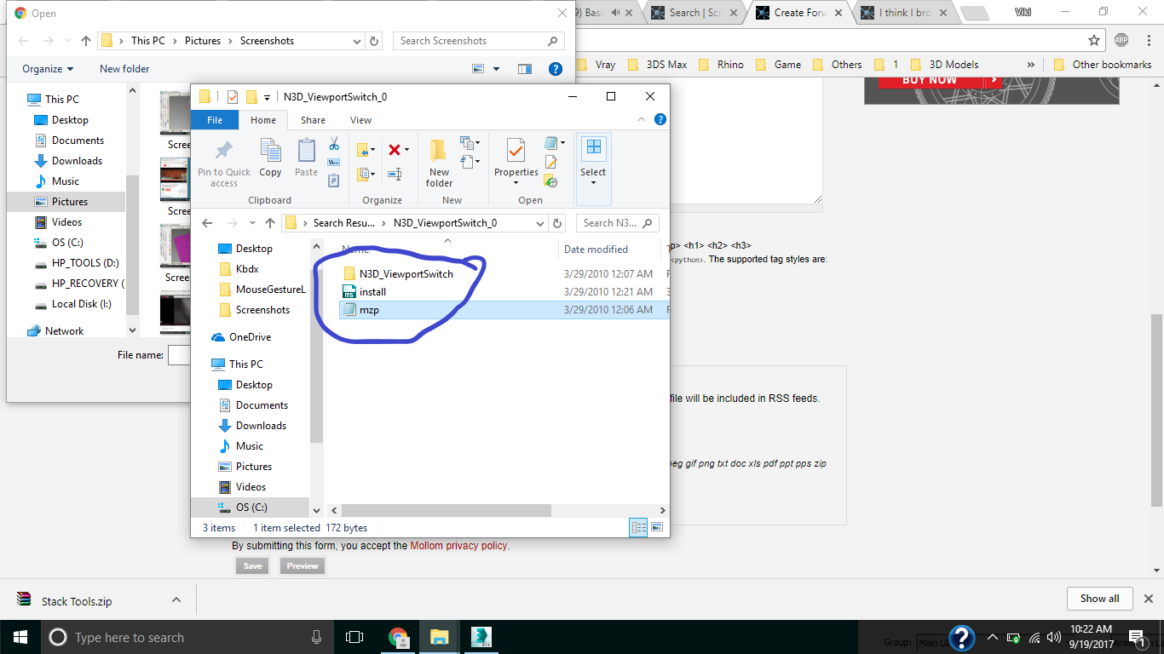Minimize the ribbon with the chevron

tap(642, 118)
